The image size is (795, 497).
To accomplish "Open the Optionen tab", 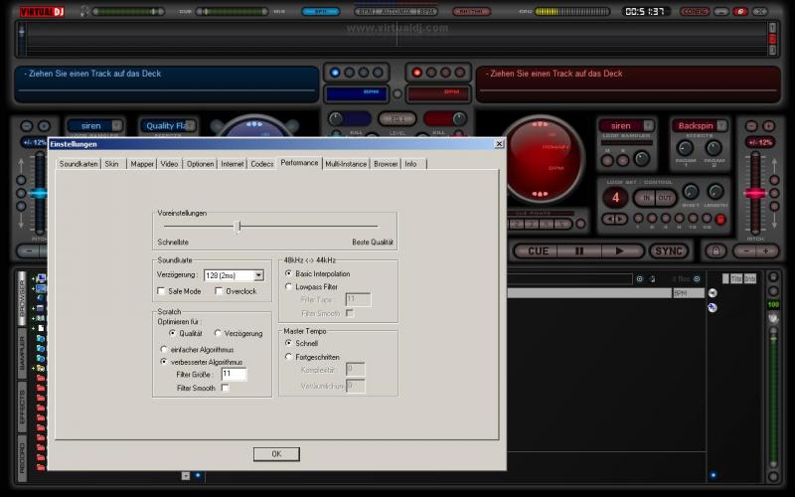I will (201, 164).
